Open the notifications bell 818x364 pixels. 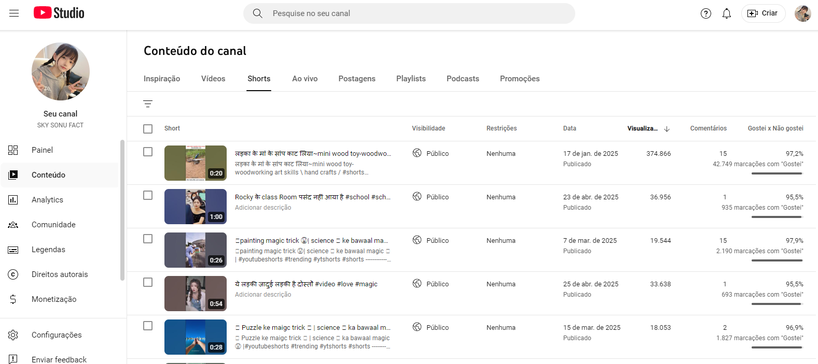click(x=726, y=13)
